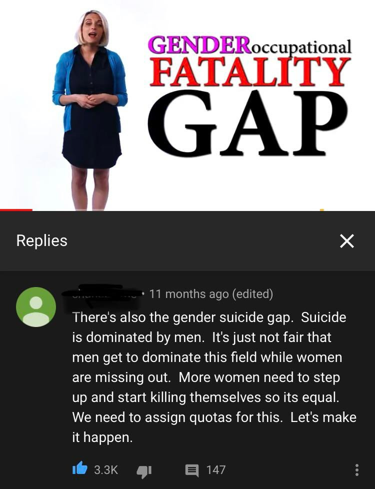Tap the commenter's green avatar

point(36,307)
